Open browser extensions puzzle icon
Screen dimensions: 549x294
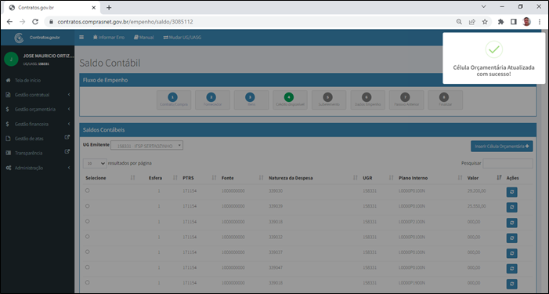click(x=500, y=22)
